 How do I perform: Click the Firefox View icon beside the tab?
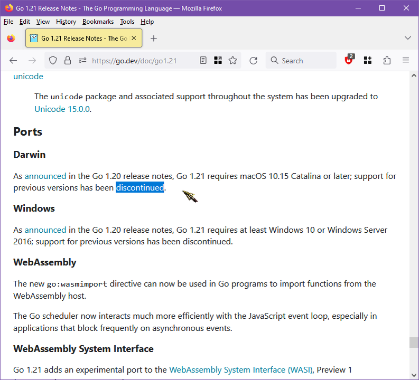click(x=11, y=39)
